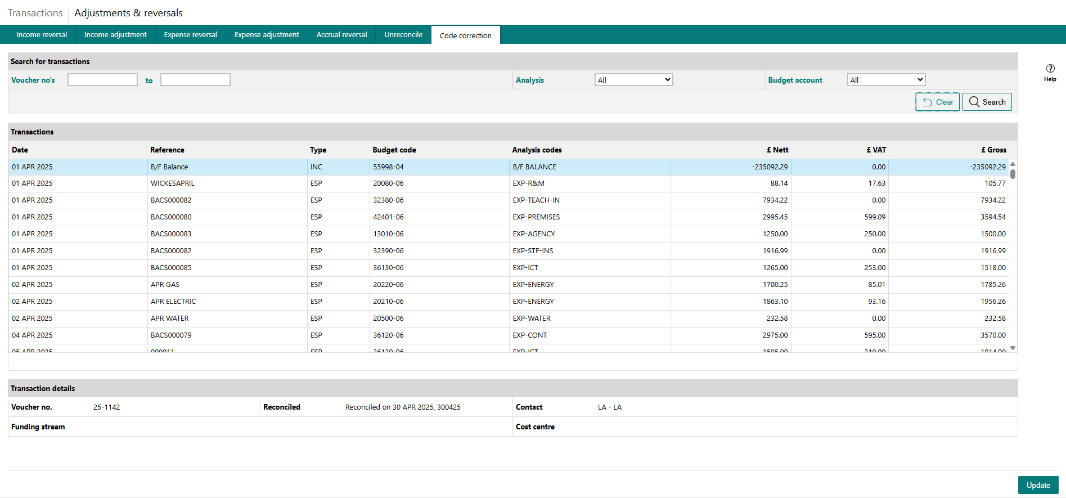Select the APR WATER transaction
This screenshot has width=1066, height=498.
pyautogui.click(x=509, y=318)
